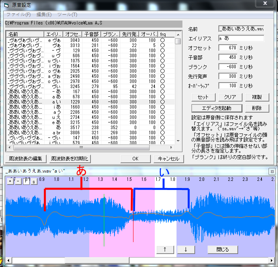Sort list by 子音部 column header
278x267 pixels.
pos(92,34)
